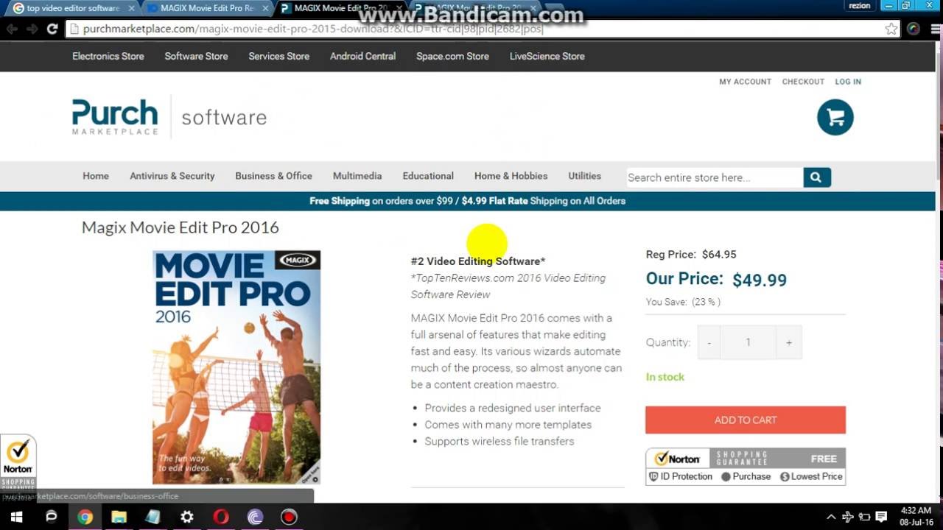The width and height of the screenshot is (943, 530).
Task: Open the Software Store link
Action: [196, 56]
